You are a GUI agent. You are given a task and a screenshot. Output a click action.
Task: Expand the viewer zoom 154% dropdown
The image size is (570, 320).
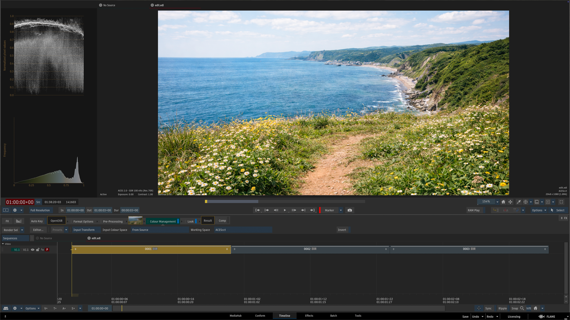tap(497, 202)
